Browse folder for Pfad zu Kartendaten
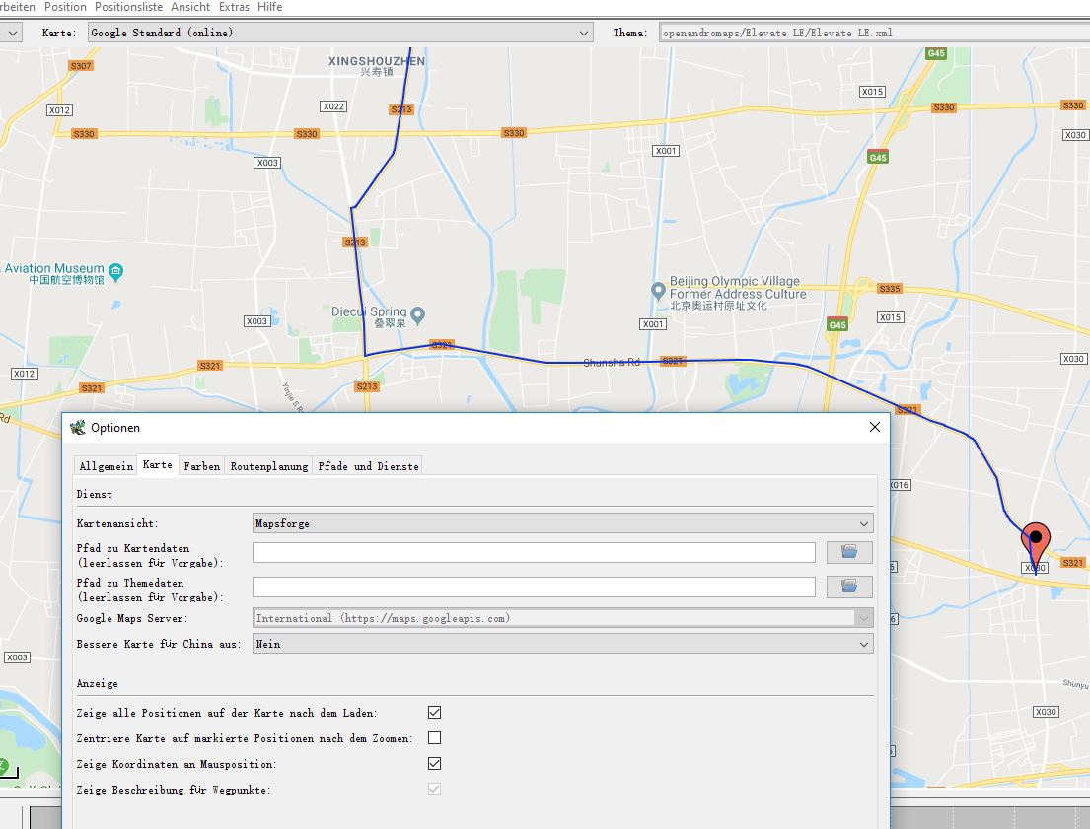The width and height of the screenshot is (1090, 829). pos(848,552)
